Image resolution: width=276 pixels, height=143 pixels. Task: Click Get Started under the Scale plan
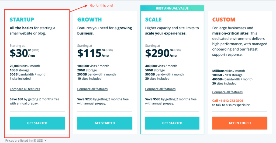pos(172,123)
